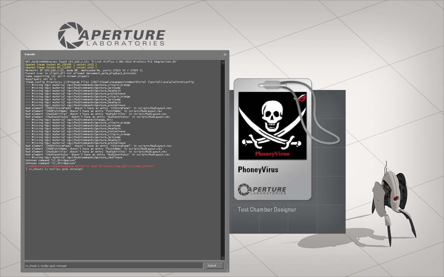Close the Console window
This screenshot has width=444, height=277.
pyautogui.click(x=225, y=54)
